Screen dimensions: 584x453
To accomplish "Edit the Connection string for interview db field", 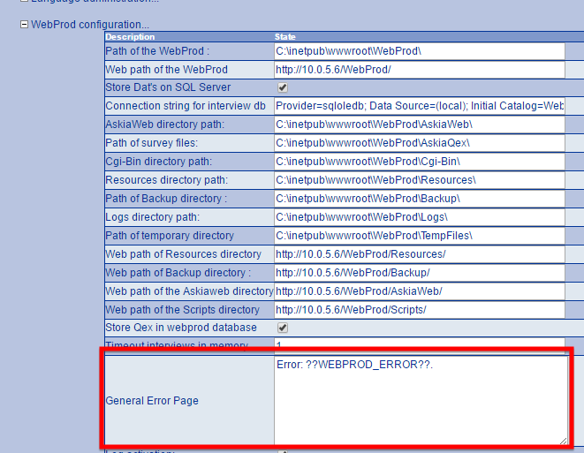I will click(420, 106).
